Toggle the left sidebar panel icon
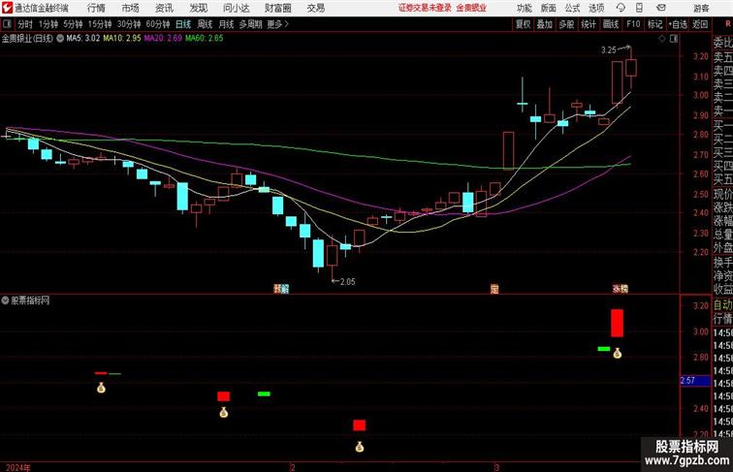Screen dimensions: 733x472 point(7,24)
